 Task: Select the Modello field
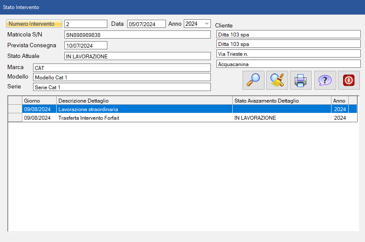pyautogui.click(x=122, y=77)
